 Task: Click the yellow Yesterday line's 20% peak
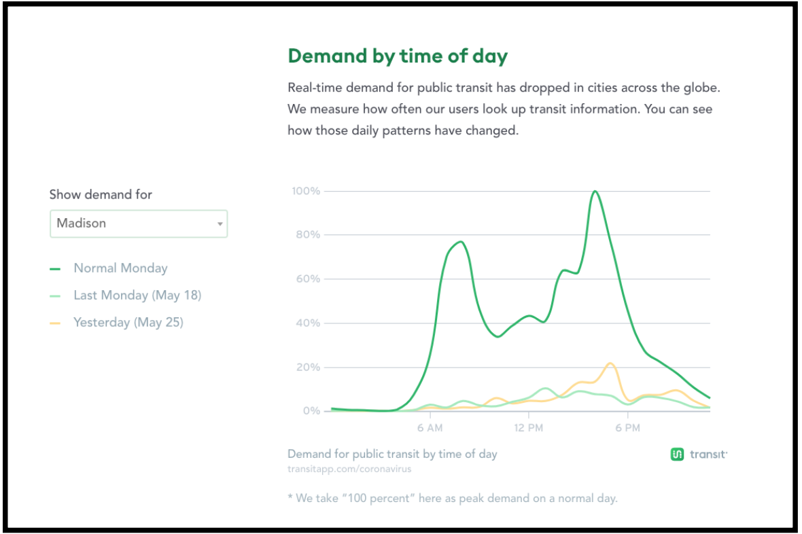point(610,363)
